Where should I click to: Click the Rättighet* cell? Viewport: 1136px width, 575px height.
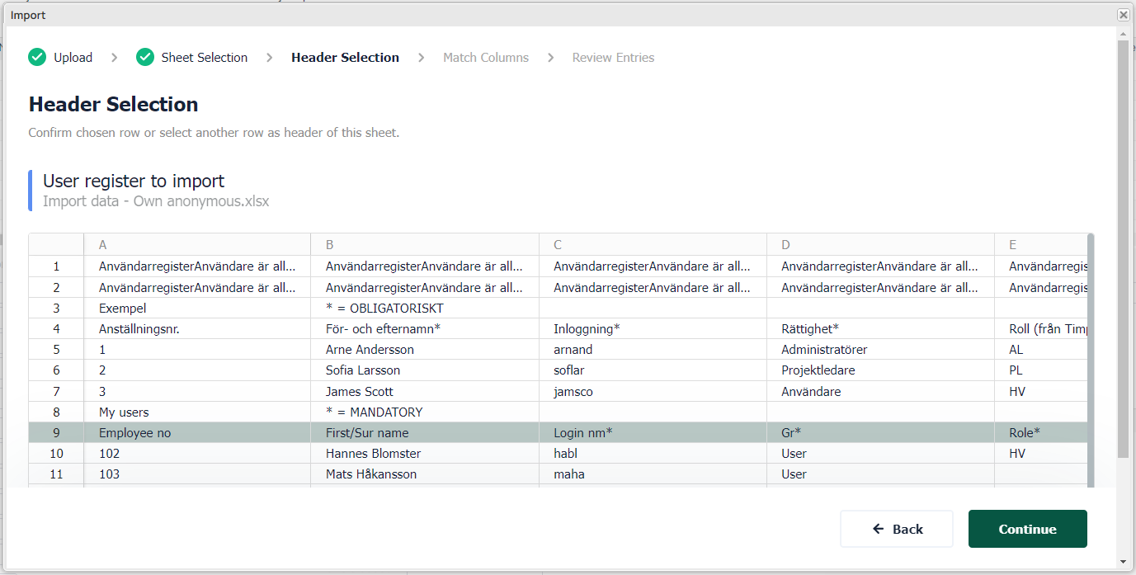pos(880,329)
